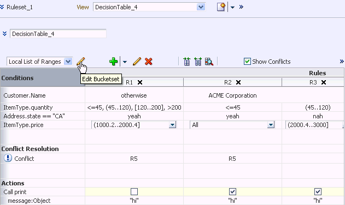Select the ItemType.price condition label
Image resolution: width=345 pixels, height=205 pixels.
[24, 125]
